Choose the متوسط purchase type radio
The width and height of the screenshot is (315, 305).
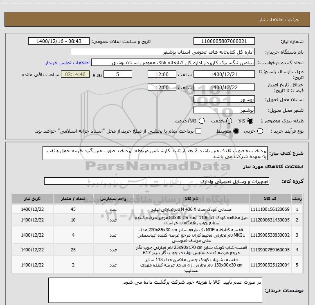point(236,131)
